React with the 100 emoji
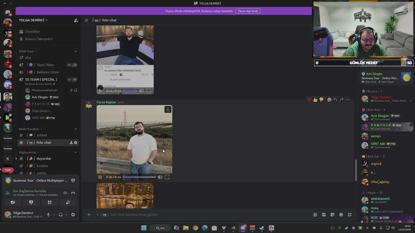The width and height of the screenshot is (415, 233). [309, 100]
